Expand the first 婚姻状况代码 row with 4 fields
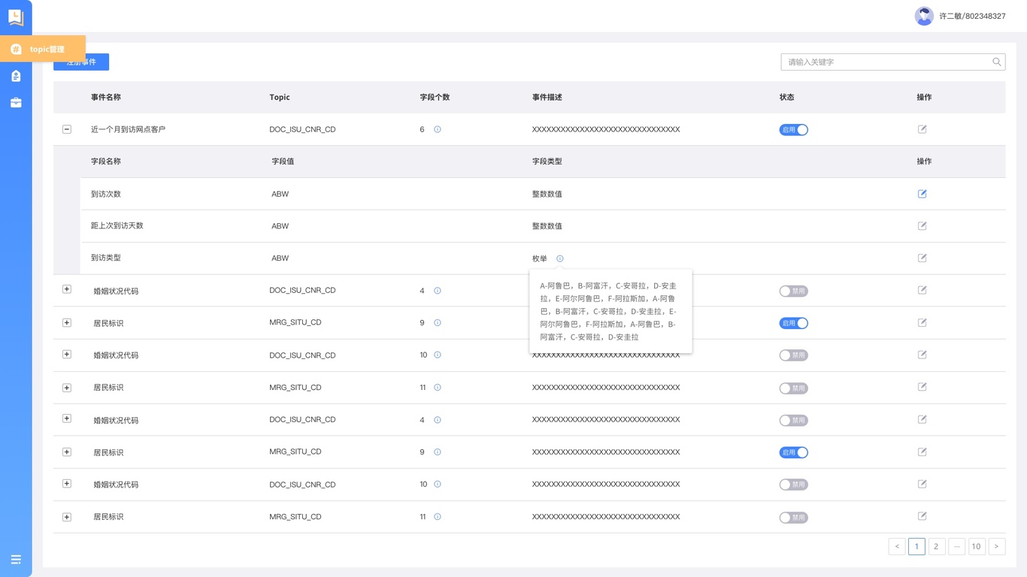This screenshot has width=1027, height=577. tap(67, 289)
